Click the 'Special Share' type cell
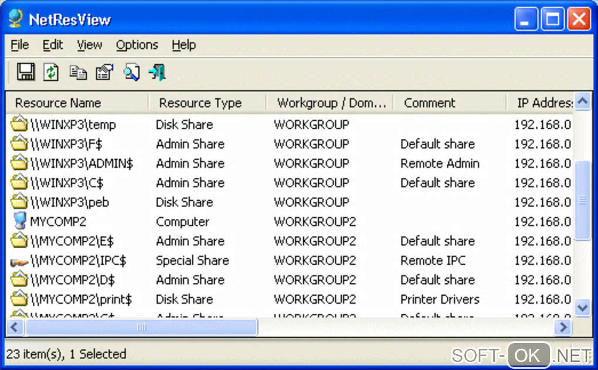This screenshot has height=370, width=598. [192, 261]
